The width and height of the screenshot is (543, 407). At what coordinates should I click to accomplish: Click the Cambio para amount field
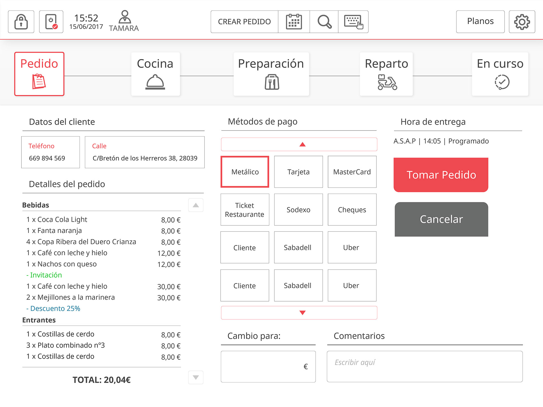(268, 367)
